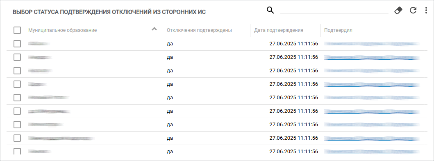434x161 pixels.
Task: Sort by Отключения подтверждены column header
Action: [x=199, y=30]
